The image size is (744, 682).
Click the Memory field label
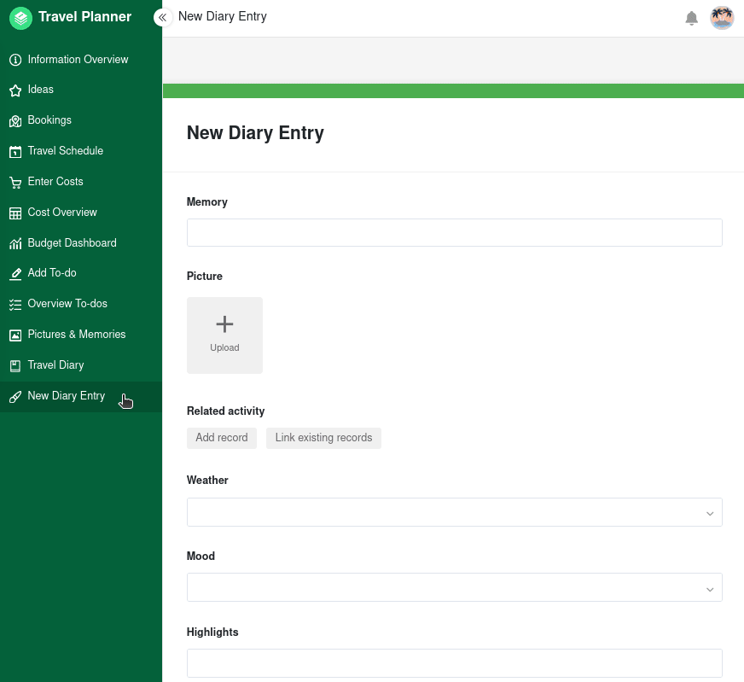click(x=206, y=202)
